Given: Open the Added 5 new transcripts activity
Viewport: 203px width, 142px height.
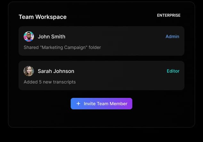Looking at the screenshot, I should pos(50,82).
